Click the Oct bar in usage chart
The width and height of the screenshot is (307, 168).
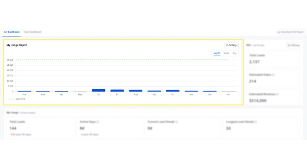click(173, 91)
